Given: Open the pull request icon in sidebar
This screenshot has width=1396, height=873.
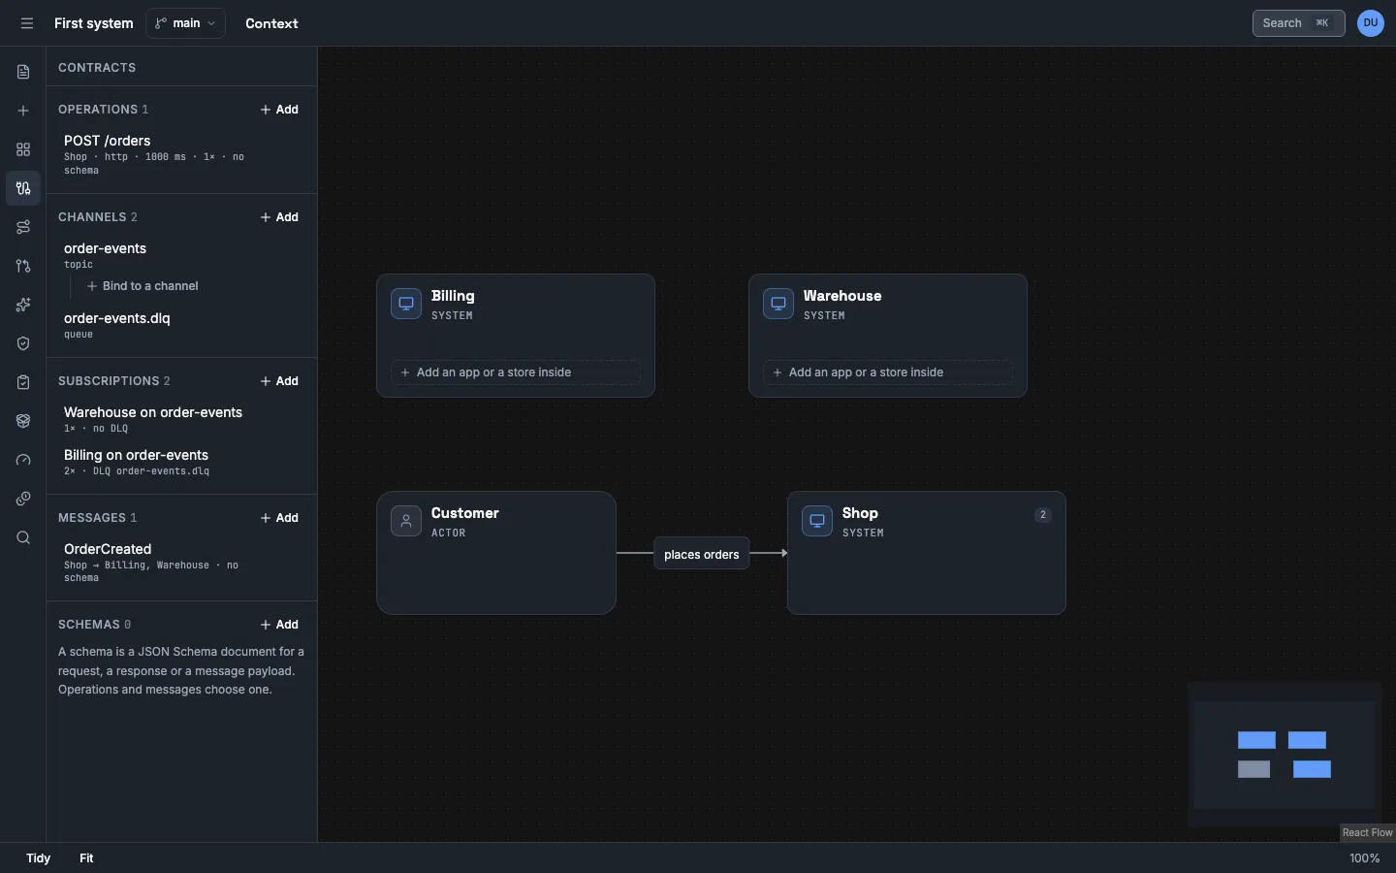Looking at the screenshot, I should pyautogui.click(x=23, y=266).
